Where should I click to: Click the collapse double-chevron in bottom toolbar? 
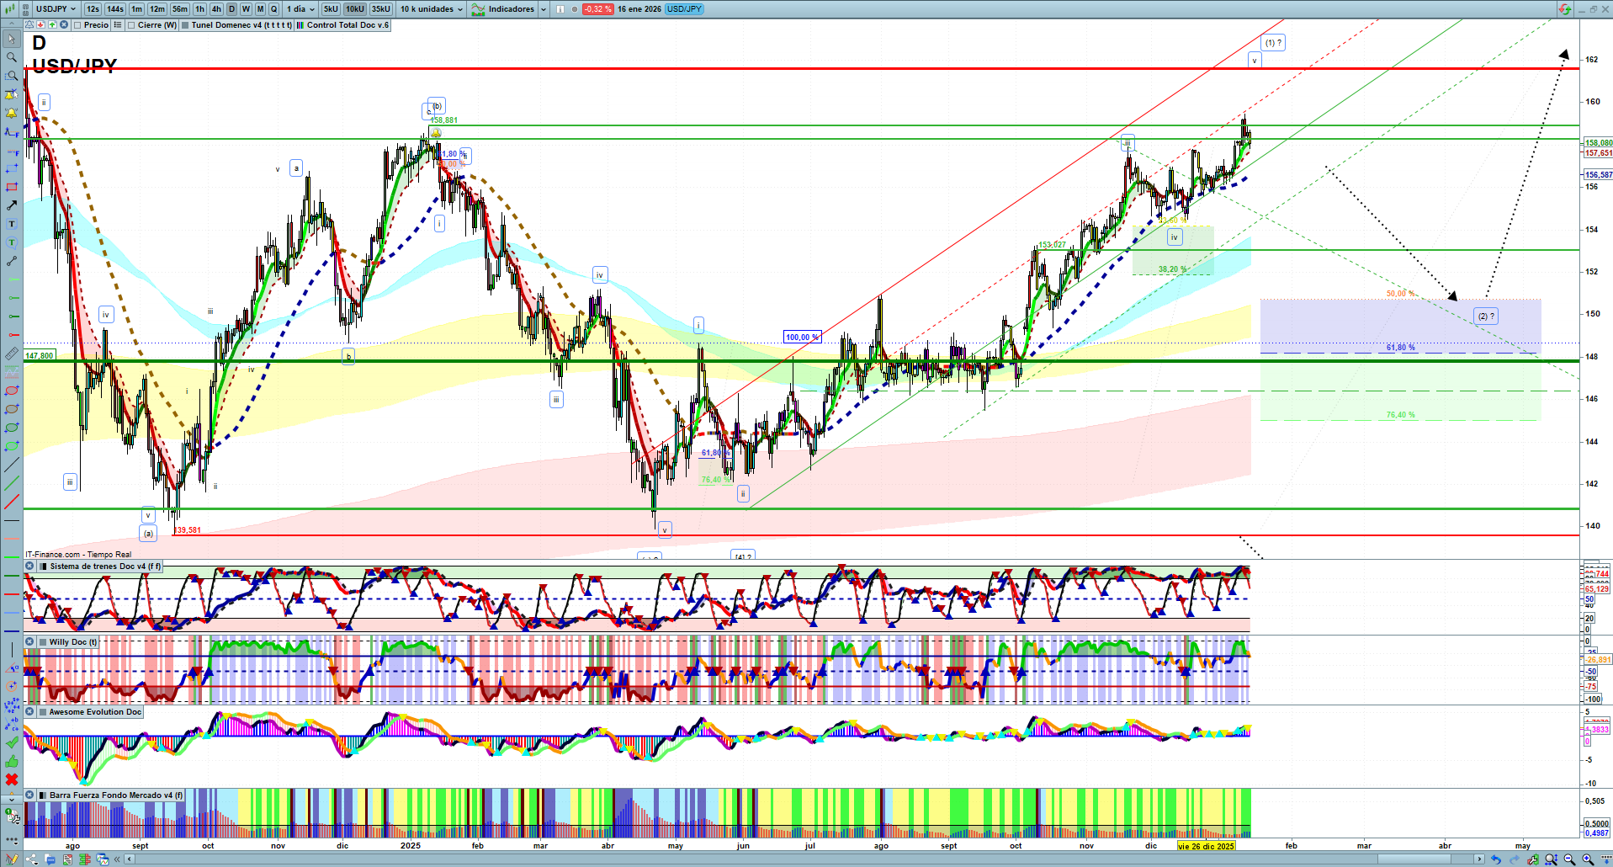tap(117, 859)
